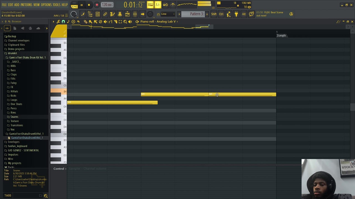Open the Pattern 3 selector
355x199 pixels.
click(193, 14)
